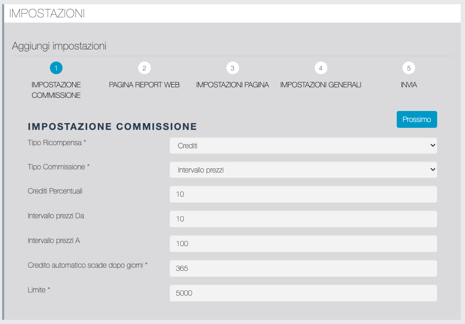Viewport: 465px width, 324px height.
Task: Click the Intervallo prezzi Da field
Action: [x=303, y=219]
